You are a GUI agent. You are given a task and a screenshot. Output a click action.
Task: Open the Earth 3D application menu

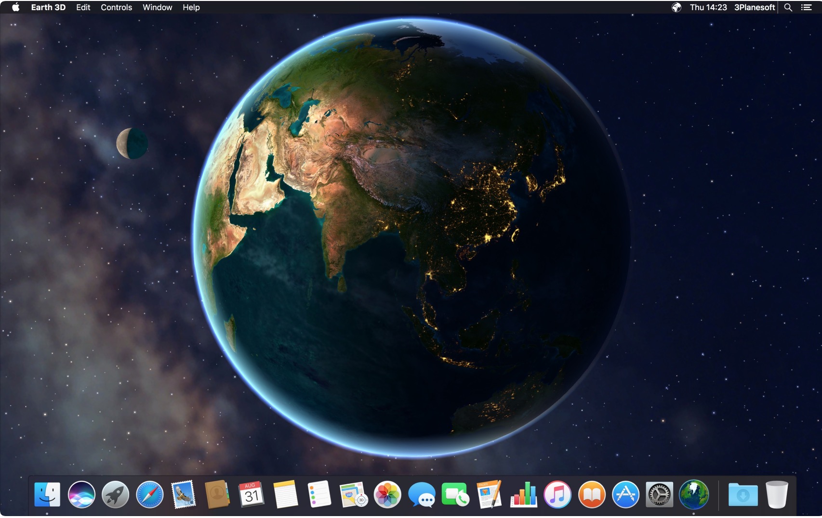[x=48, y=7]
